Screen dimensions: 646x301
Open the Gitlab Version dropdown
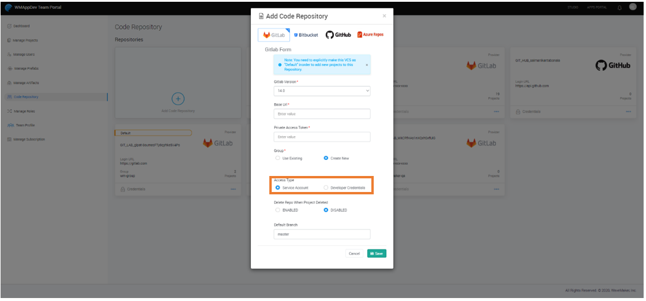322,91
